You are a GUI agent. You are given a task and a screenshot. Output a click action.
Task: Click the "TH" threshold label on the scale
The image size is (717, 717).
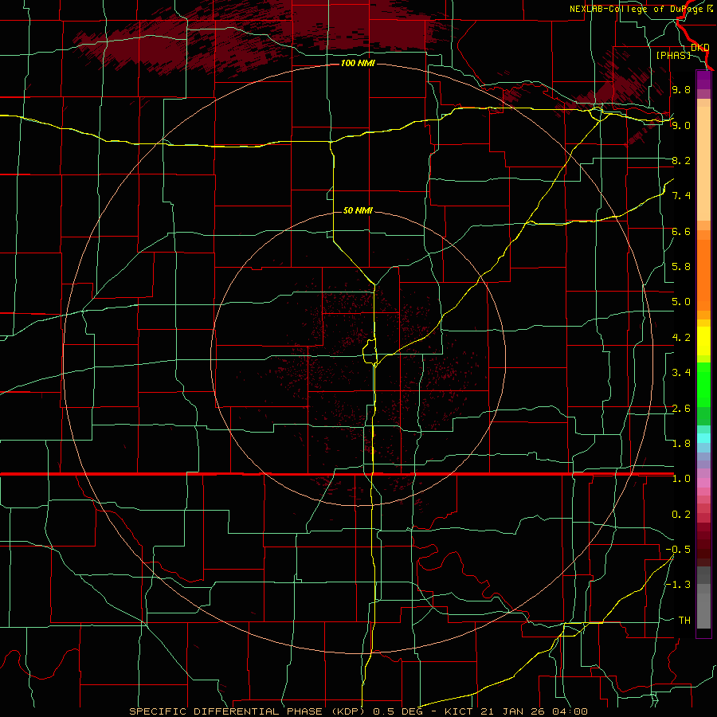pyautogui.click(x=684, y=621)
